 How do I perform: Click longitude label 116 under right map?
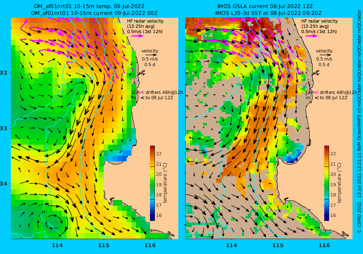(324, 246)
